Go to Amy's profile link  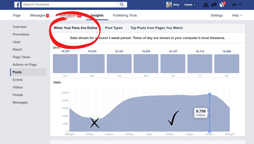176,4
